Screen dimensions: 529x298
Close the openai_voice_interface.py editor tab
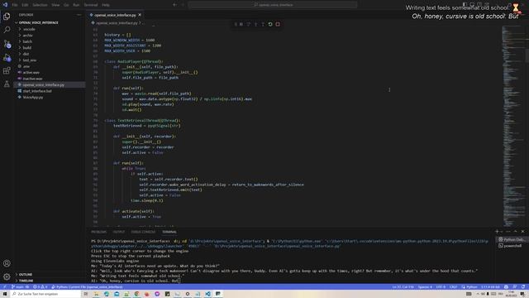tap(140, 15)
